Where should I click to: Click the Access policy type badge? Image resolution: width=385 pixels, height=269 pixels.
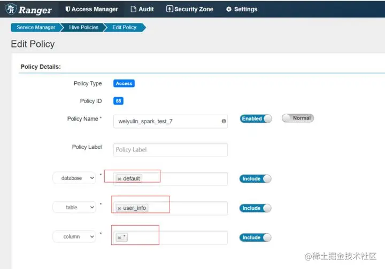point(124,83)
